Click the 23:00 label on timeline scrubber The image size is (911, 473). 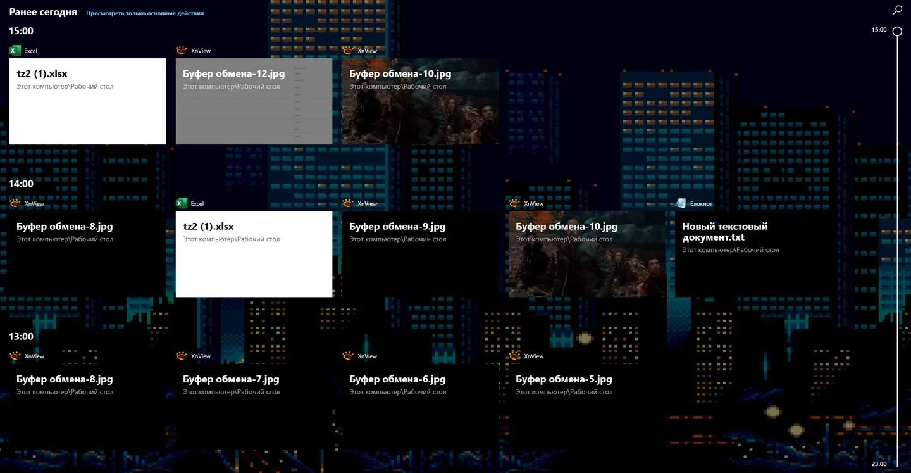879,464
